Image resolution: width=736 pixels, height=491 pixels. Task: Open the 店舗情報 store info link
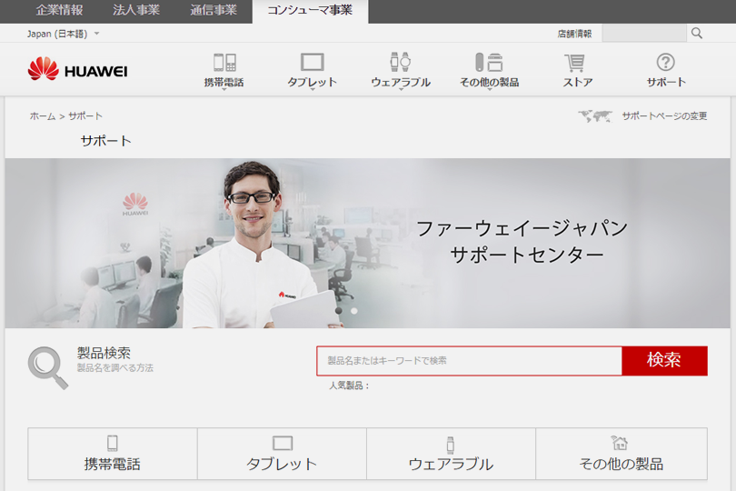point(574,34)
